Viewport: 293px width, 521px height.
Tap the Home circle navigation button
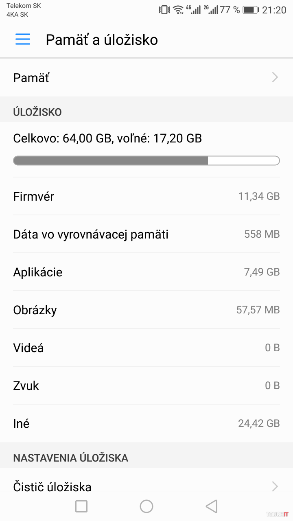click(x=146, y=506)
